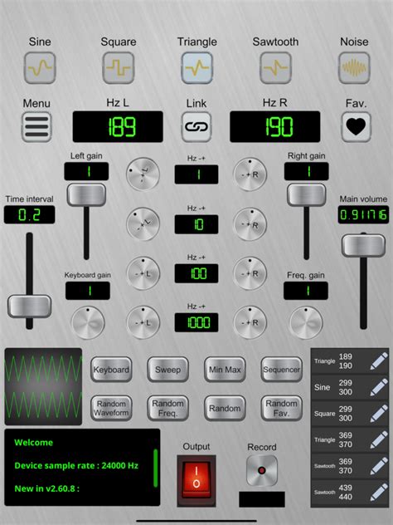Viewport: 393px width, 525px height.
Task: Click the L knob for 1000 Hz step
Action: (x=143, y=322)
